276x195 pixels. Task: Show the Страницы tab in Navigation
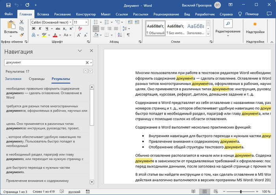pyautogui.click(x=37, y=79)
